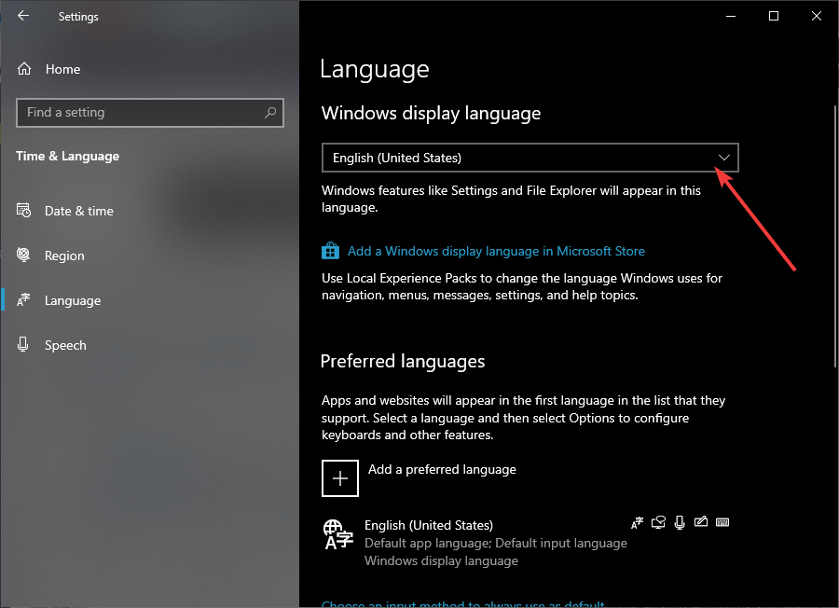Click the English language globe icon

coord(338,534)
